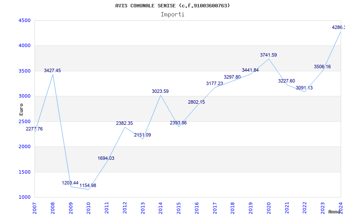
Task: Click the data value 3023.59
Action: tap(160, 91)
